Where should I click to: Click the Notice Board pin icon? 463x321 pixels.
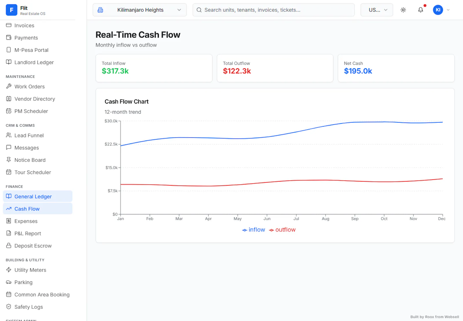tap(9, 160)
